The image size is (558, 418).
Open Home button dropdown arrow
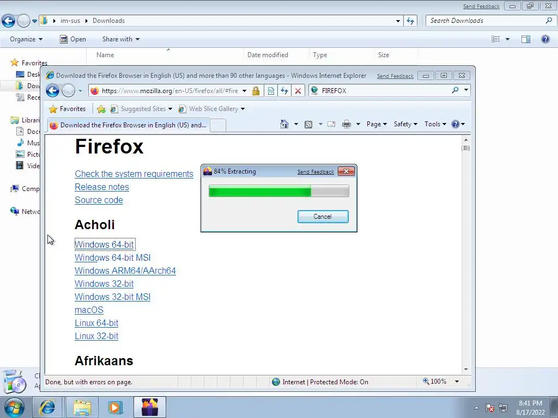pyautogui.click(x=296, y=124)
